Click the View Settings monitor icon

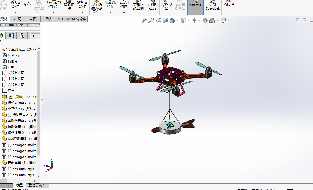tap(223, 20)
